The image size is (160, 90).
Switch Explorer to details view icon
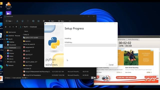click(92, 78)
